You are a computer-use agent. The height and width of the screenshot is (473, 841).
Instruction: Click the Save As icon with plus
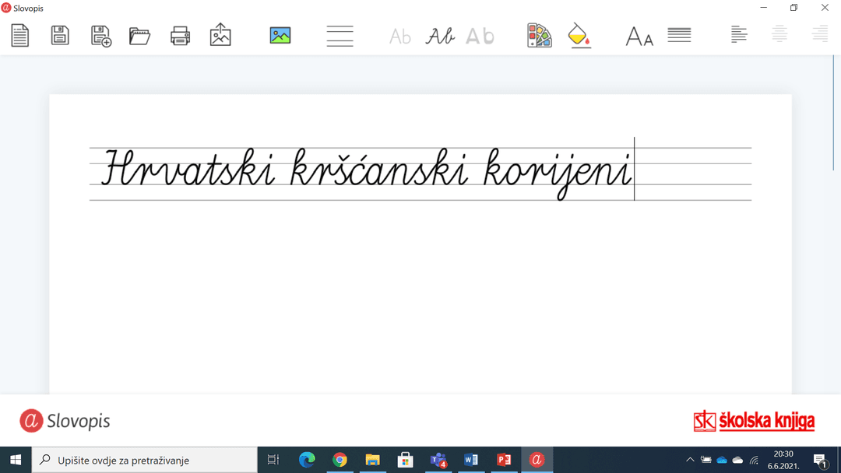(101, 36)
